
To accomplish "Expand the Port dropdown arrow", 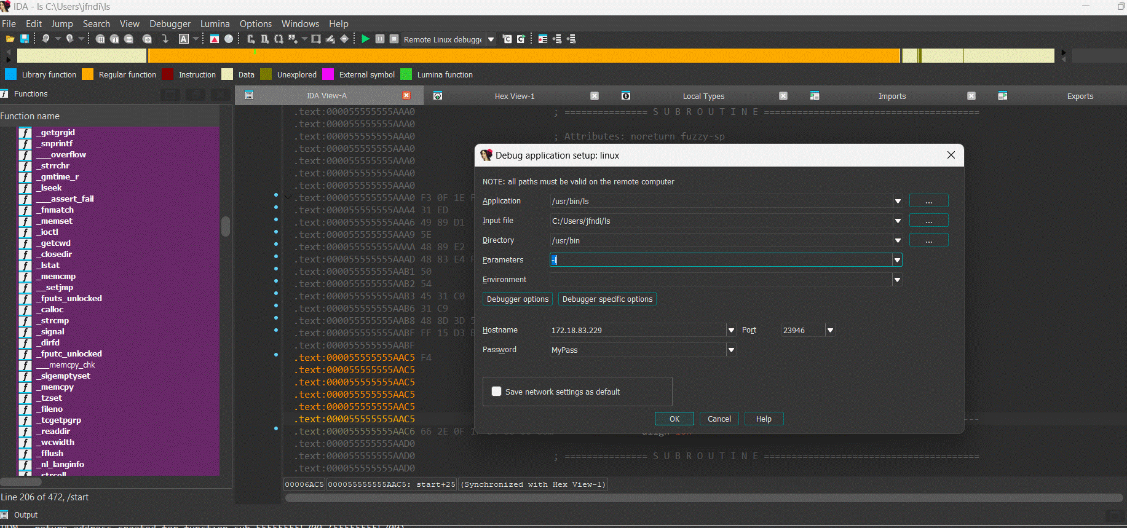I will point(830,330).
